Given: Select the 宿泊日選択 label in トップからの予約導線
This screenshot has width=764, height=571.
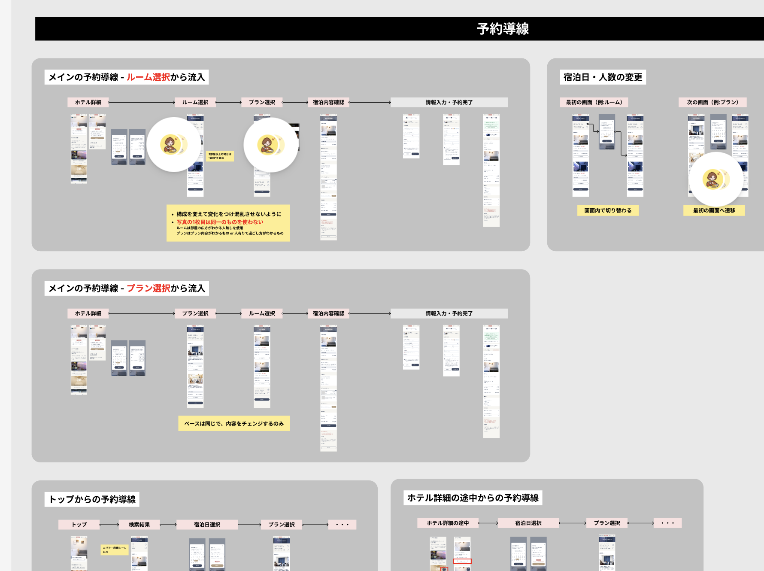Looking at the screenshot, I should 207,525.
